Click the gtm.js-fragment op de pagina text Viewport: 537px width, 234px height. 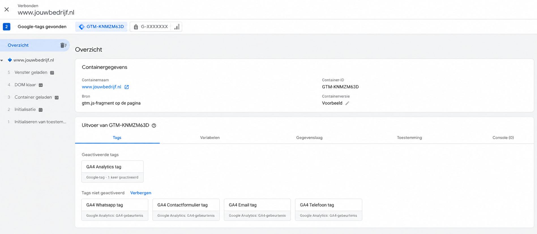point(111,103)
